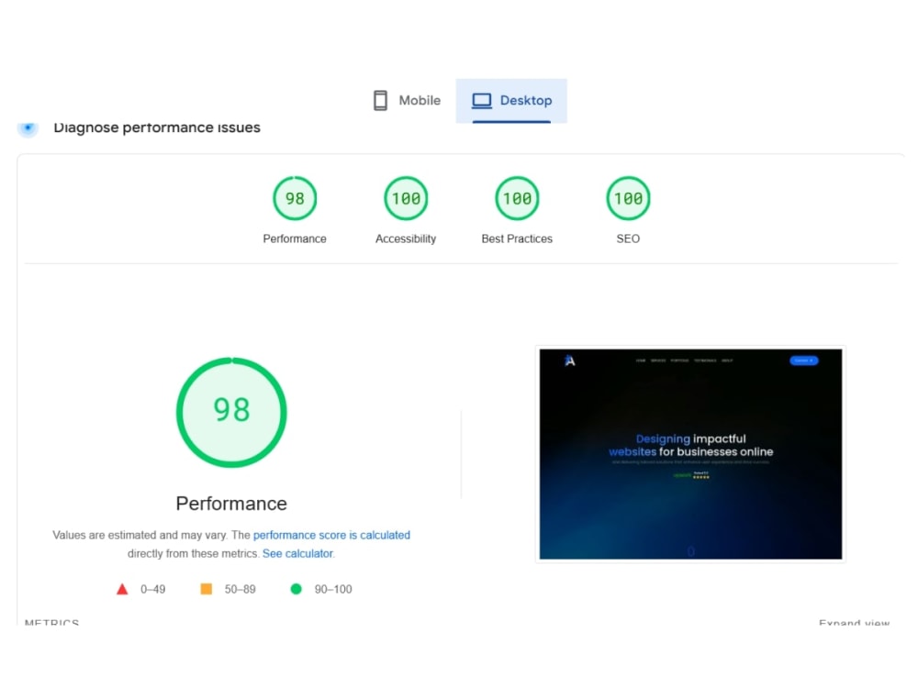Click the orange square 50–89 legend icon
The height and width of the screenshot is (688, 918).
coord(206,589)
